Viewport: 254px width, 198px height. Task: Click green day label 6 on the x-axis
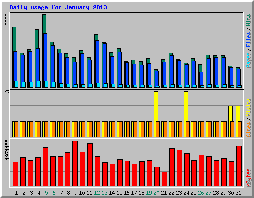click(x=54, y=193)
